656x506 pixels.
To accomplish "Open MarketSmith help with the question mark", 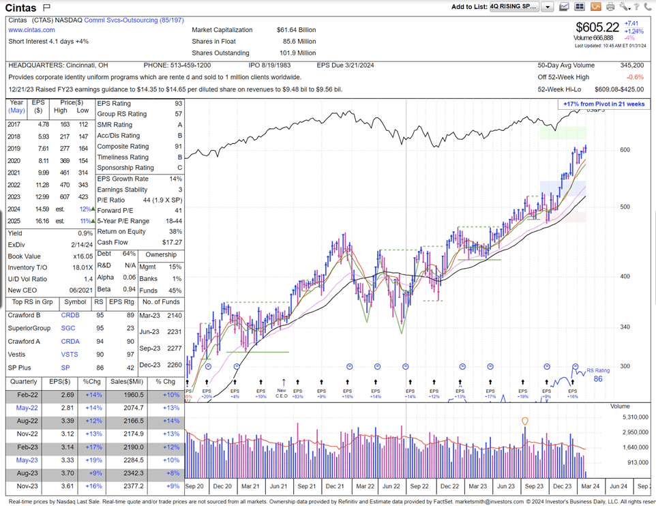I will 637,6.
